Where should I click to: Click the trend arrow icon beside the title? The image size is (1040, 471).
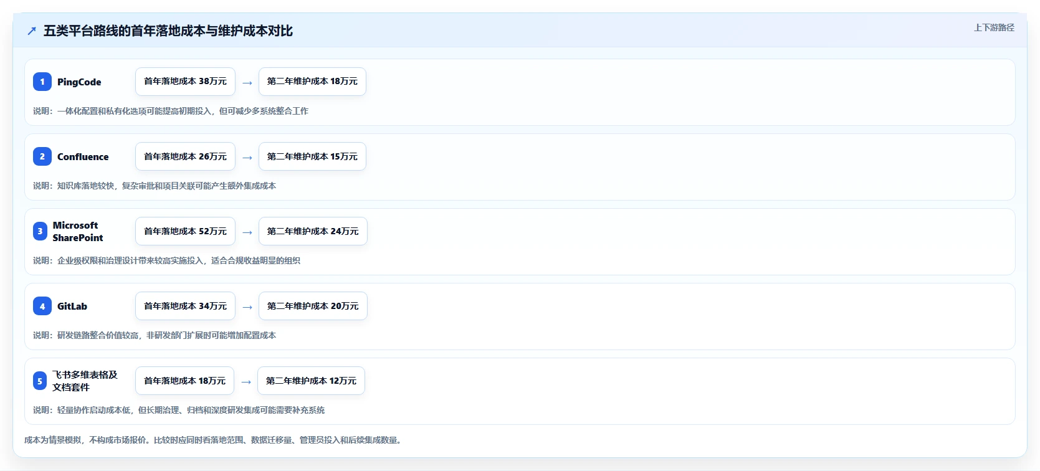pos(32,31)
